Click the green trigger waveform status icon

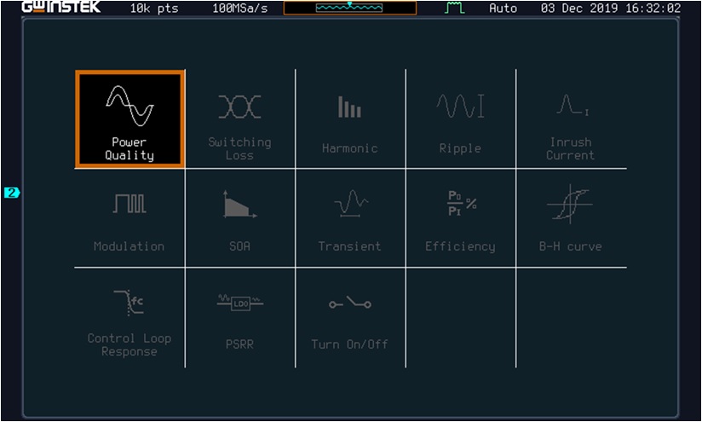click(x=454, y=8)
